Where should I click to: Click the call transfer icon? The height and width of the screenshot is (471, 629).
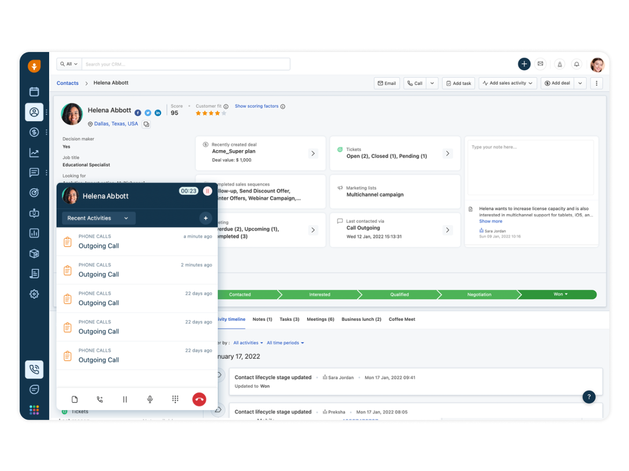pyautogui.click(x=100, y=399)
